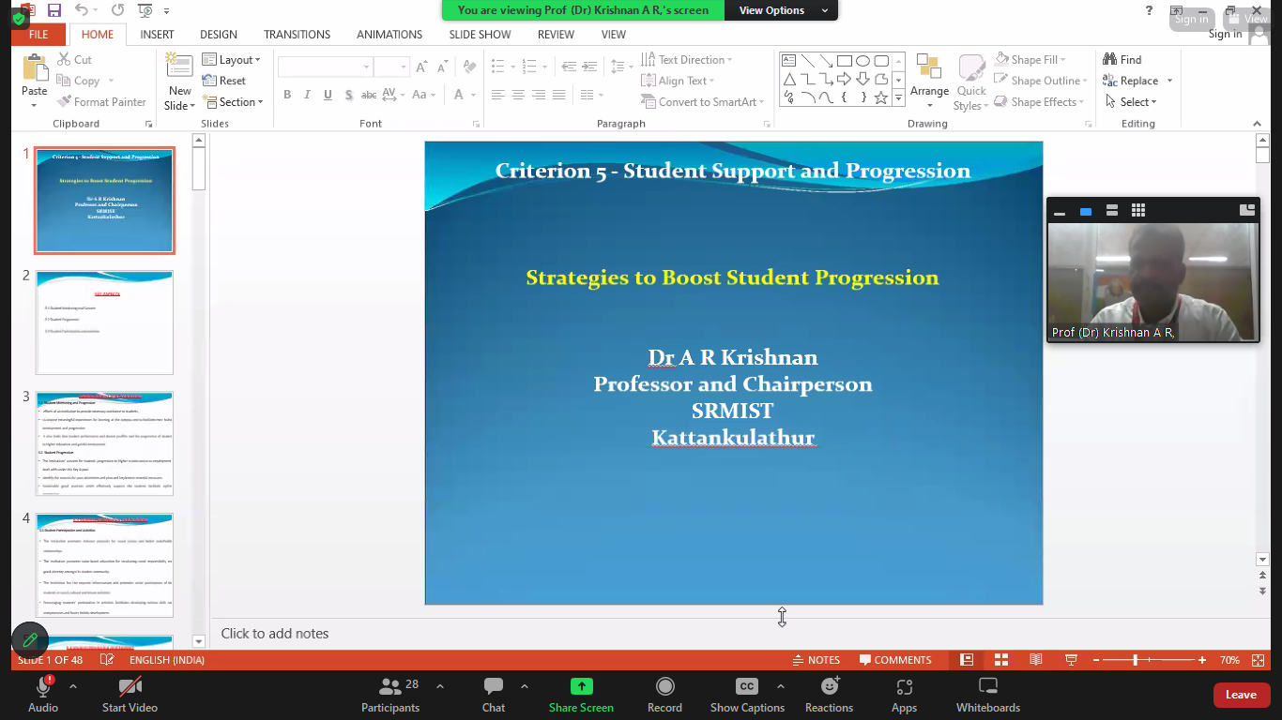Open Zoom Apps
Viewport: 1282px width, 720px height.
[x=905, y=695]
